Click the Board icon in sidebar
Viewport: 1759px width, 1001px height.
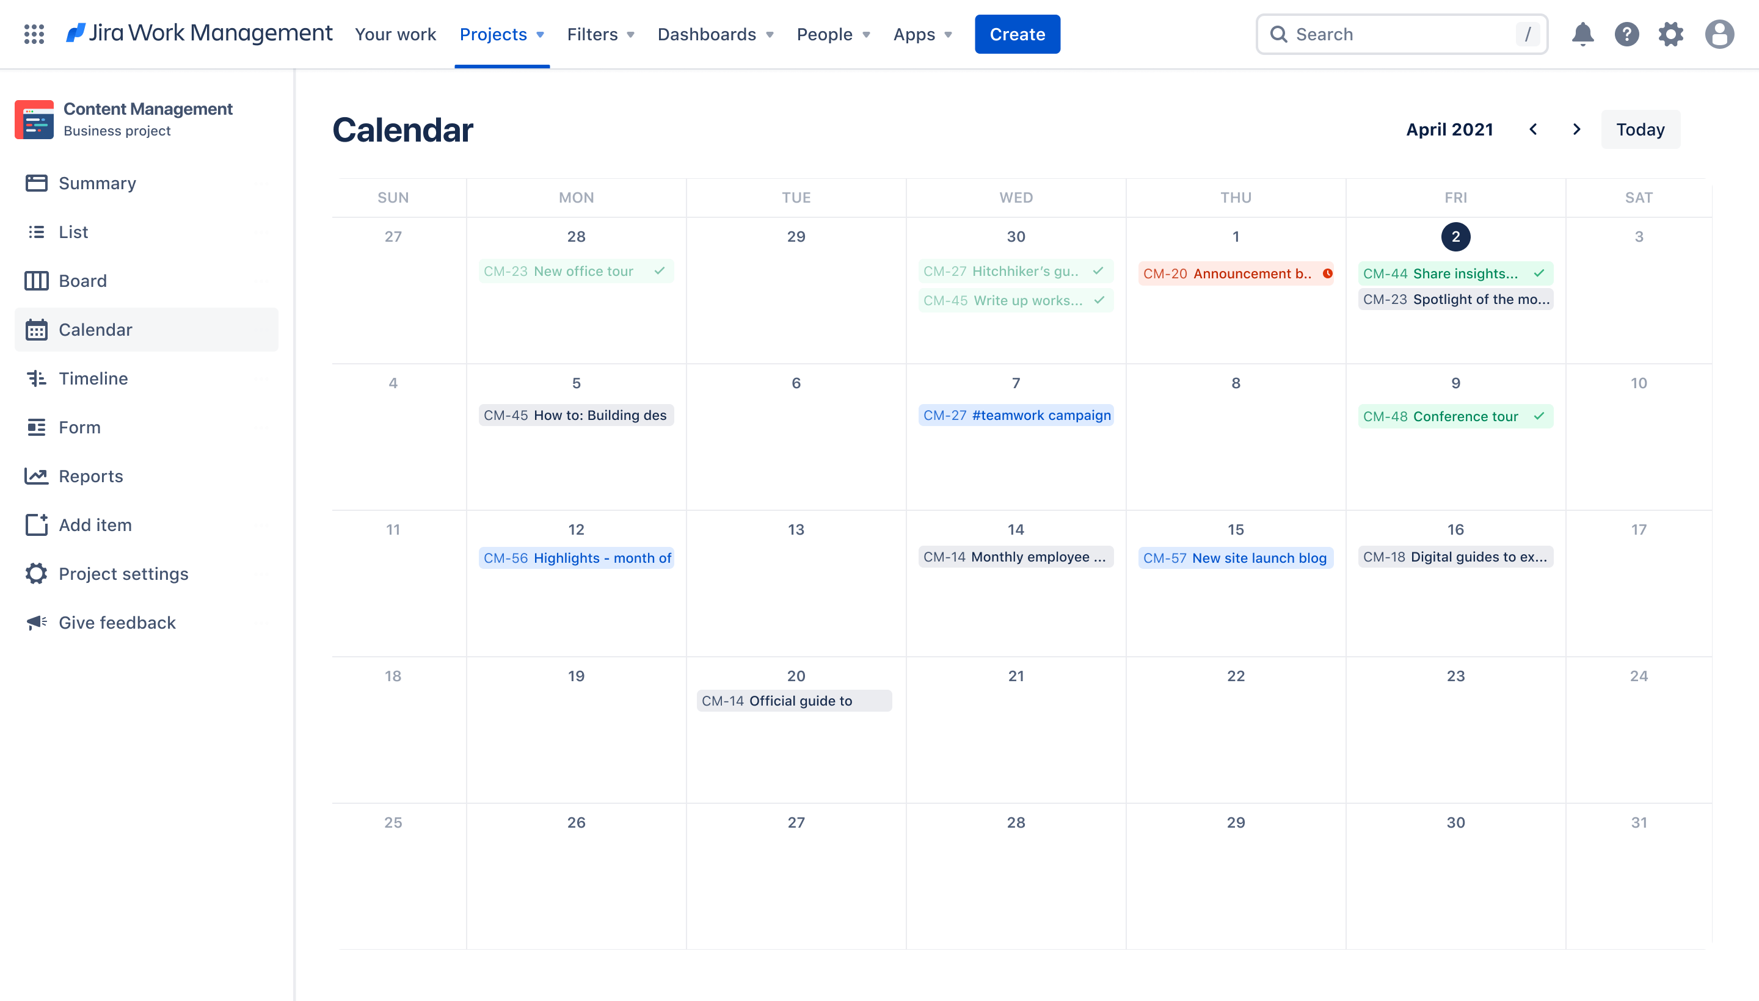[x=36, y=280]
